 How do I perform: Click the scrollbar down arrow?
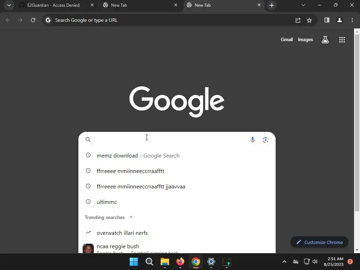[357, 250]
